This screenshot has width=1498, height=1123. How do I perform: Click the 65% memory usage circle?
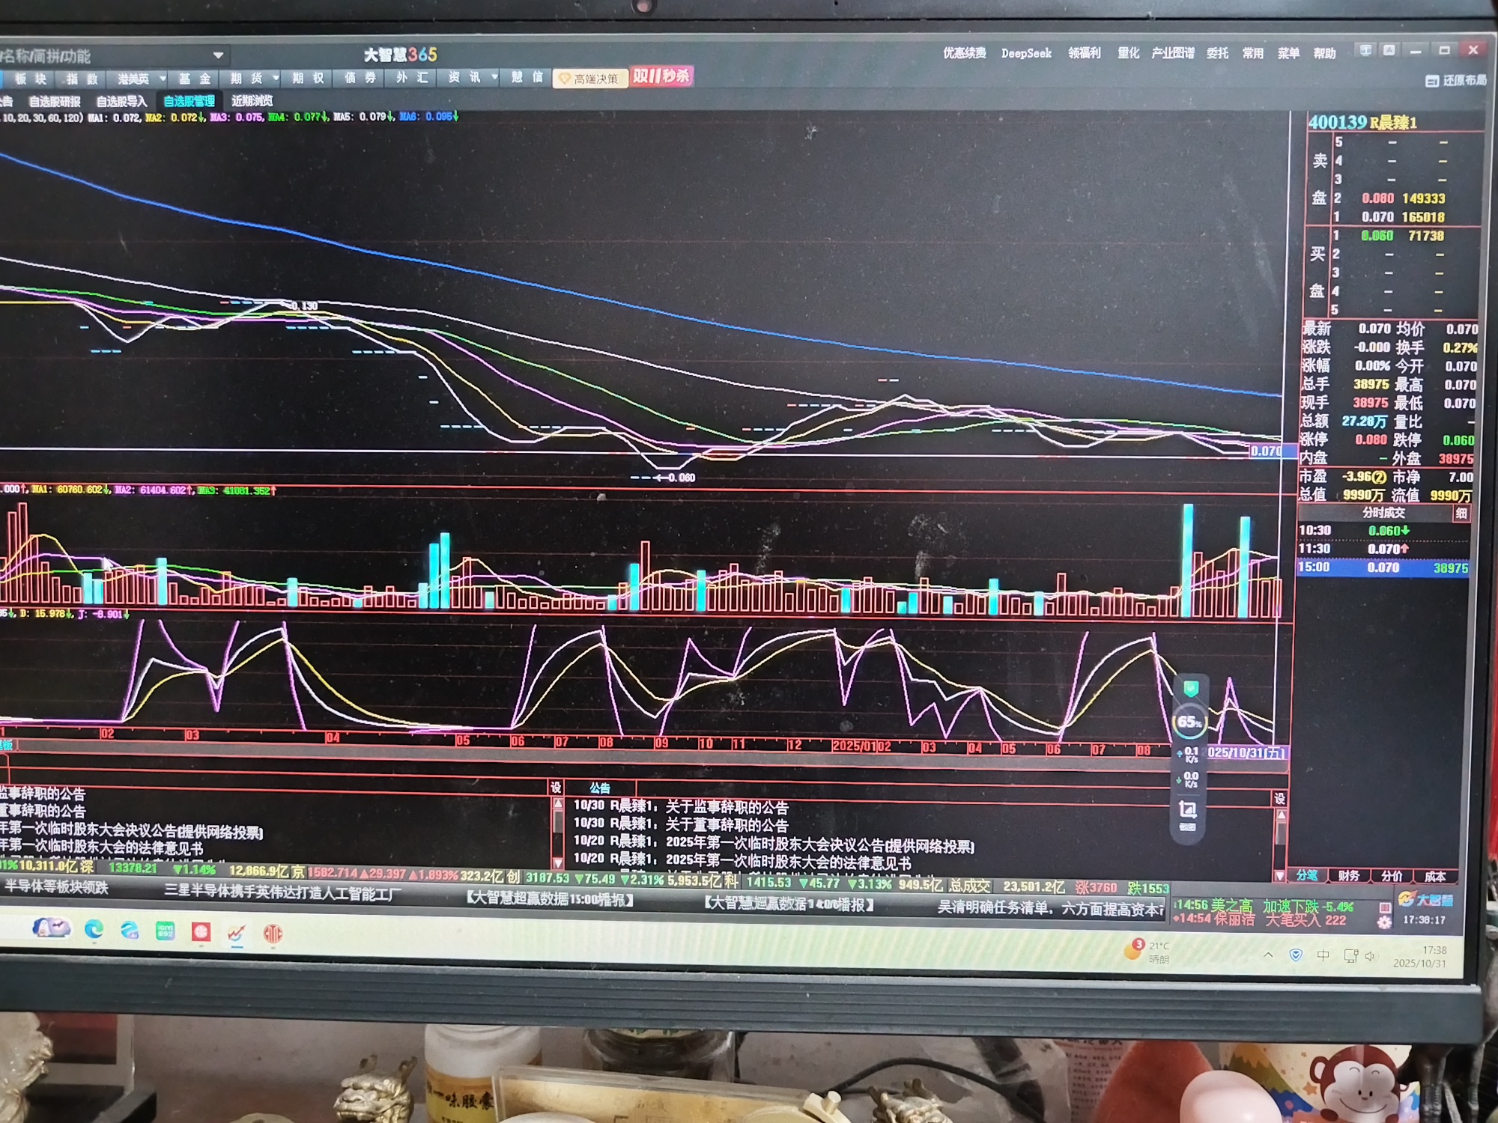[1189, 722]
